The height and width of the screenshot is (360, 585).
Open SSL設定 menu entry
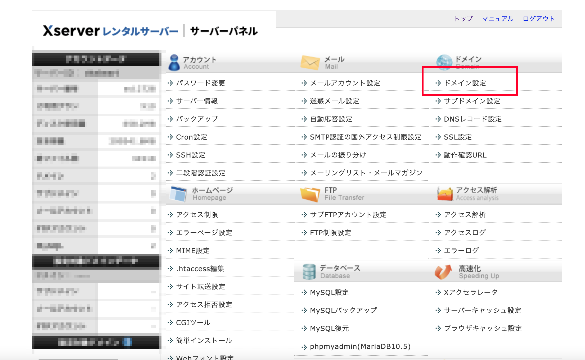click(x=457, y=137)
